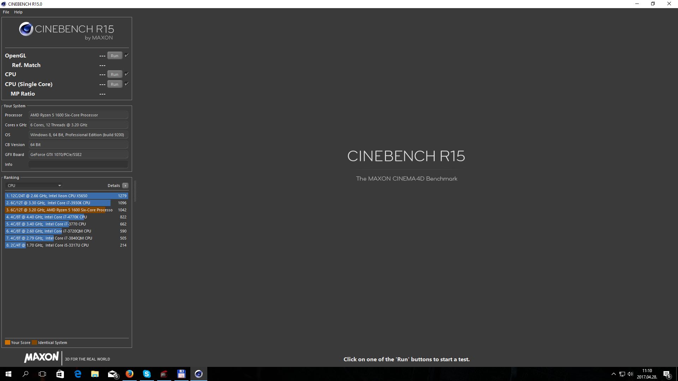Click the Ref. Match label
Image resolution: width=678 pixels, height=381 pixels.
[x=26, y=65]
